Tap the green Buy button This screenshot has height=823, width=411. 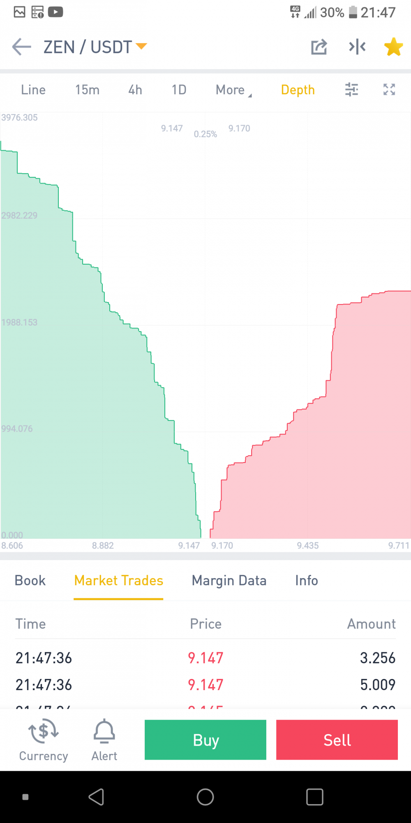(x=205, y=740)
